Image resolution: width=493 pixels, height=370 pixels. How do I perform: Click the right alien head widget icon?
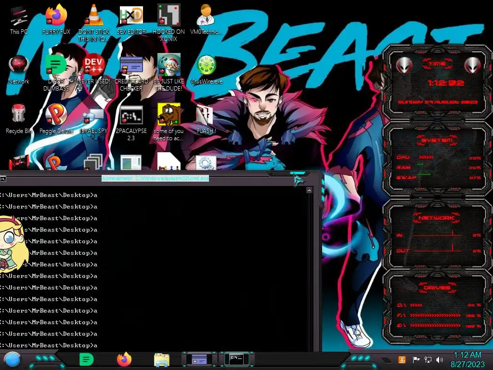point(473,66)
